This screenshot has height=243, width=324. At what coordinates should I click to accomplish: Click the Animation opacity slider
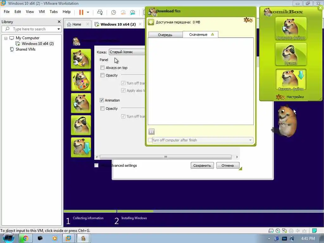click(x=133, y=108)
